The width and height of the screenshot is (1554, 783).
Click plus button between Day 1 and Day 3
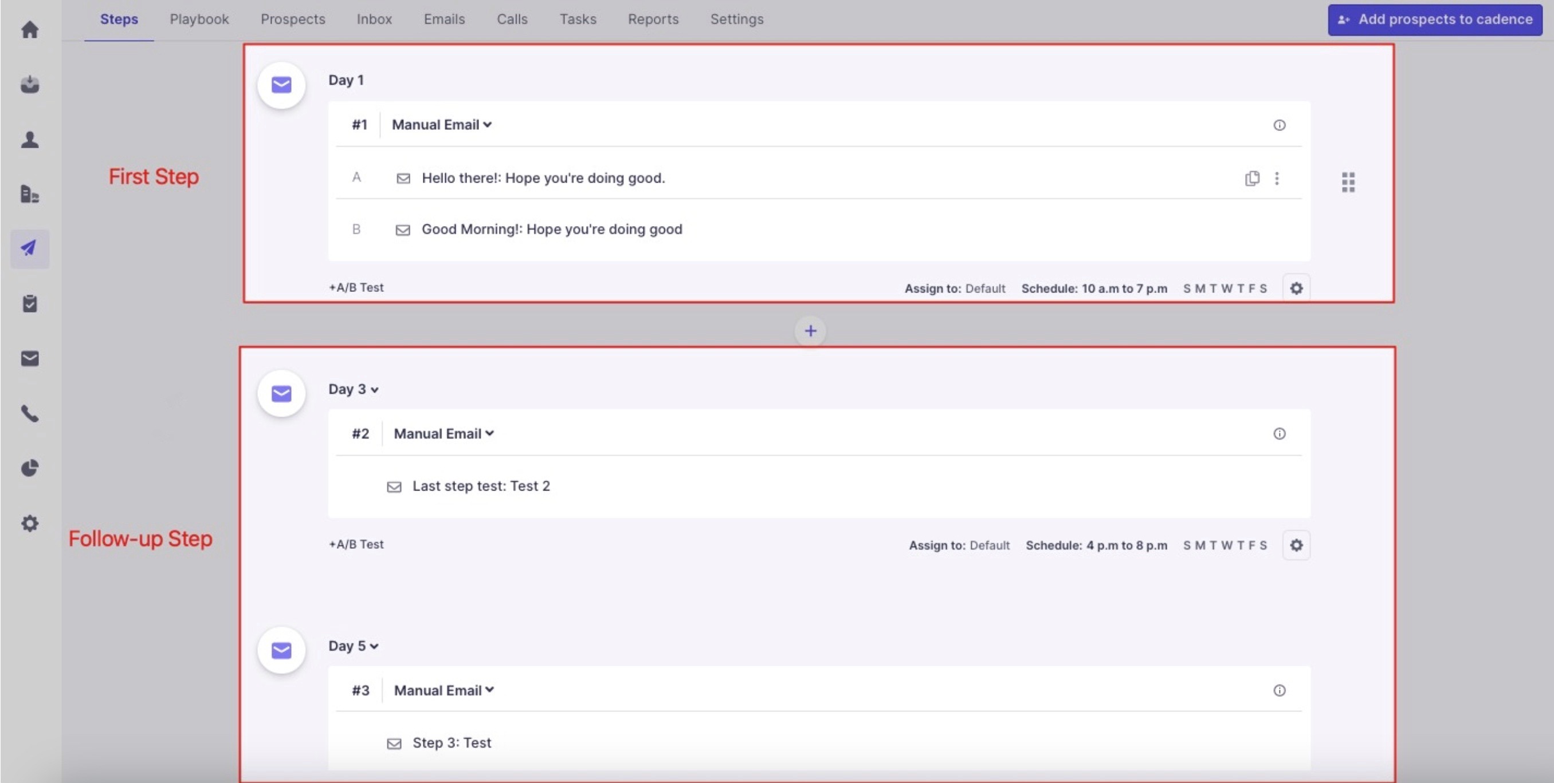(x=810, y=331)
